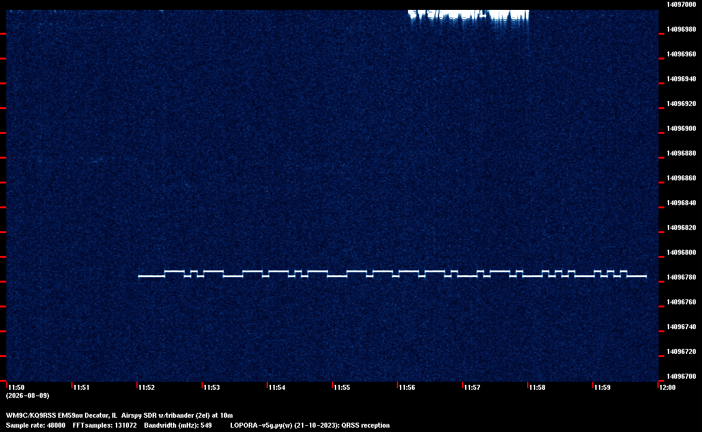Click frequency label 14096700
The height and width of the screenshot is (432, 702).
coord(681,376)
